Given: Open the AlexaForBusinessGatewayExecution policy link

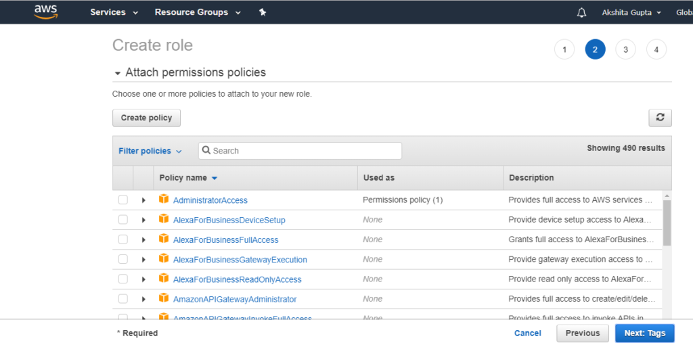Looking at the screenshot, I should (240, 260).
